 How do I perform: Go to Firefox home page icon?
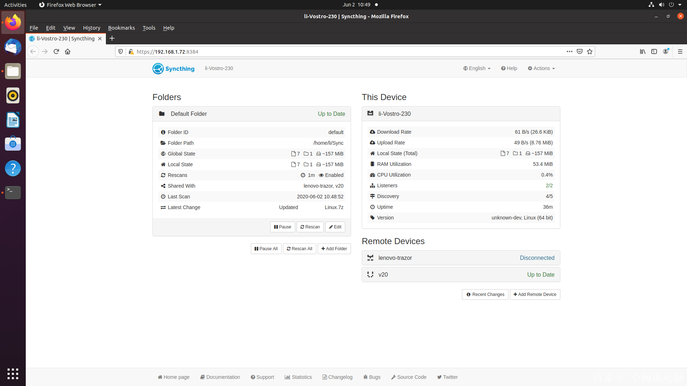pos(68,51)
